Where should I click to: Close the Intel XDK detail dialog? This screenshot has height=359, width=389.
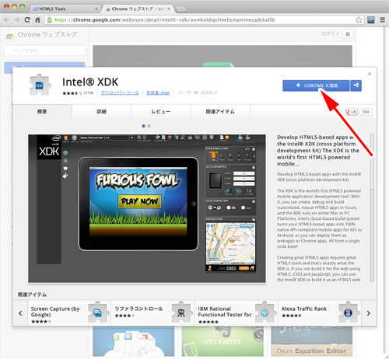370,74
